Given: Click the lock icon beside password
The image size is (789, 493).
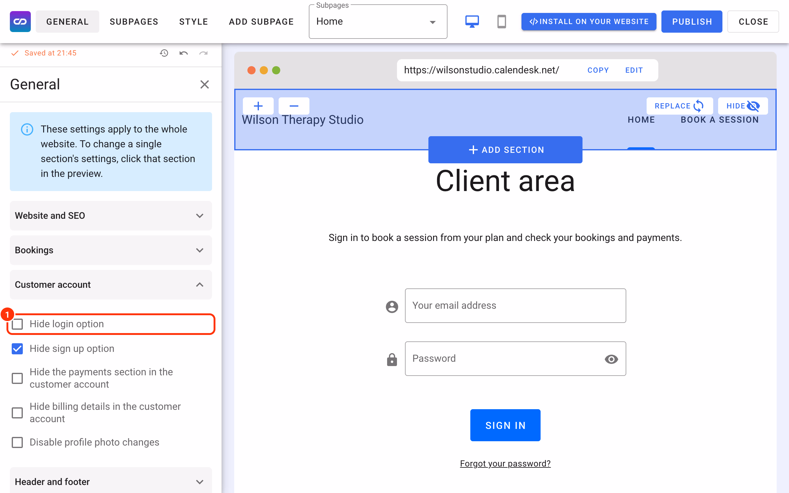Looking at the screenshot, I should tap(392, 359).
